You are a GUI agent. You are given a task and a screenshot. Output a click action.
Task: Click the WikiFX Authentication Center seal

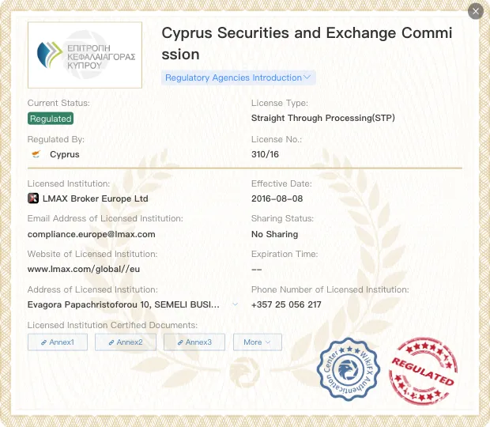[x=348, y=369]
